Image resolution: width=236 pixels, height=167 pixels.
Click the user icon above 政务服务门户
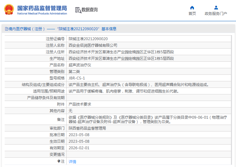[216, 7]
